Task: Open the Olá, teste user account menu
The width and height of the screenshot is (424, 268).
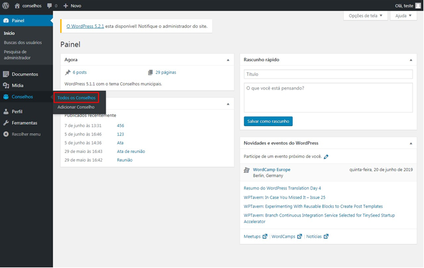Action: click(408, 5)
